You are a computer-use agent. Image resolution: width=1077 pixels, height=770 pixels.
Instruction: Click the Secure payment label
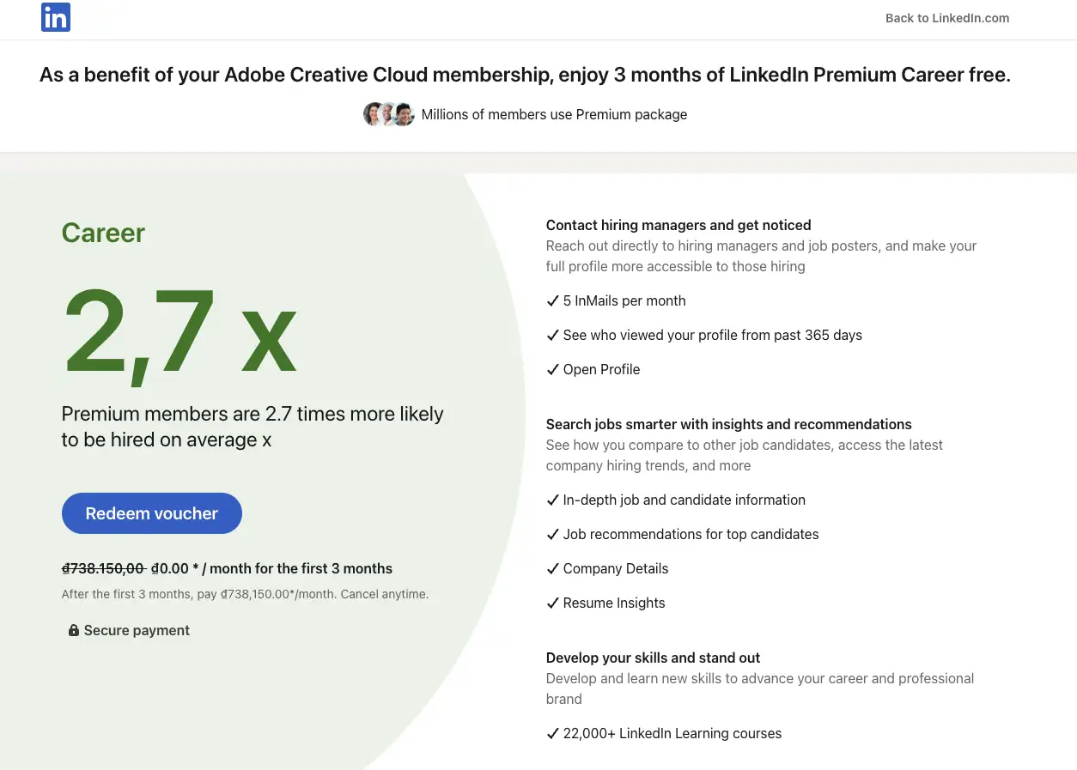[137, 629]
